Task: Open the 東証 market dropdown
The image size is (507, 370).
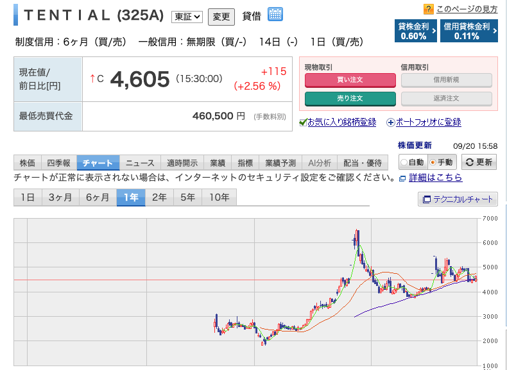Action: (187, 17)
